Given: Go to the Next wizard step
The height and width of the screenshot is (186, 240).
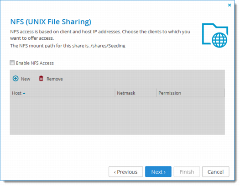Looking at the screenshot, I should point(158,171).
